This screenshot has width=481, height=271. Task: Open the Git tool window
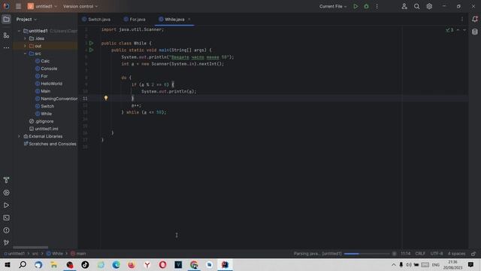tap(6, 242)
